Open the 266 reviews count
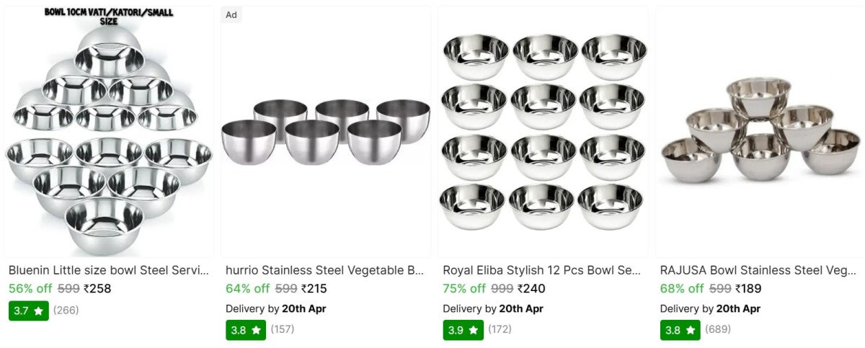The height and width of the screenshot is (348, 865). point(66,311)
